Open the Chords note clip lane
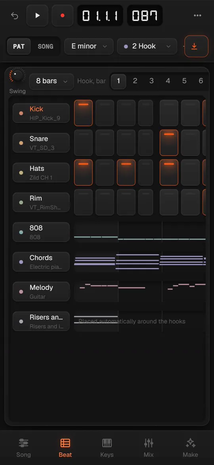Screen dimensions: 214x465 click(140, 262)
